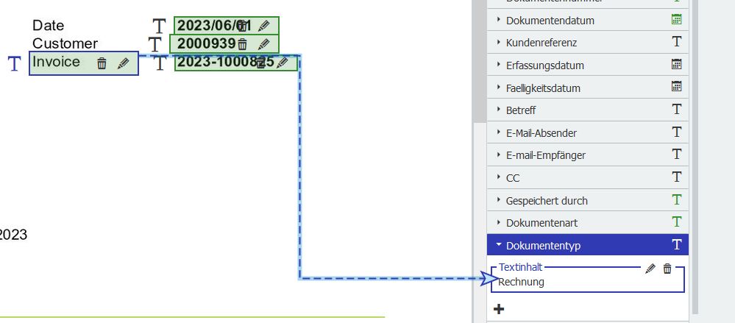Select the Faelligkeitsdatum row

[543, 88]
